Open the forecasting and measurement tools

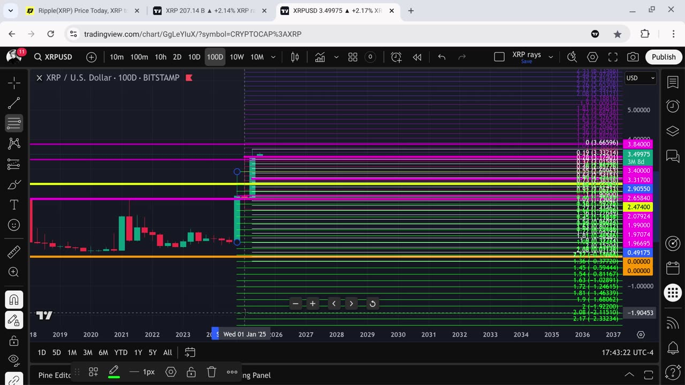[x=14, y=164]
